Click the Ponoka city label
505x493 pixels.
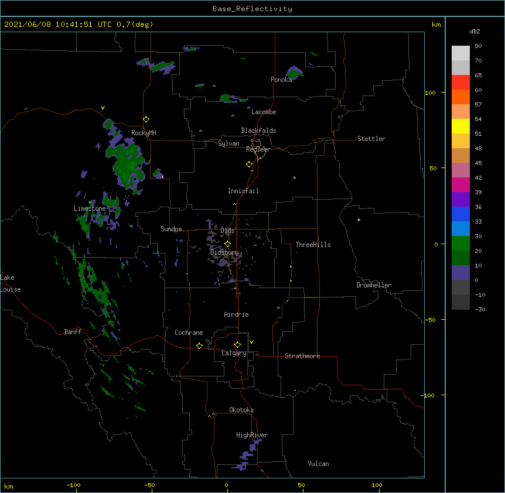[x=281, y=80]
